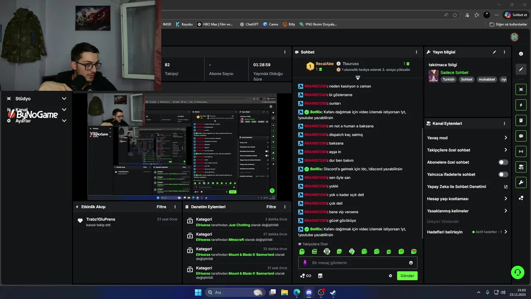Open Sohbet panel three-dot menu
The image size is (531, 299).
[x=417, y=52]
